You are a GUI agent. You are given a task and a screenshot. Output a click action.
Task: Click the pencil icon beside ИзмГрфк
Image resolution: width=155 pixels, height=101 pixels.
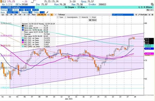139,15
